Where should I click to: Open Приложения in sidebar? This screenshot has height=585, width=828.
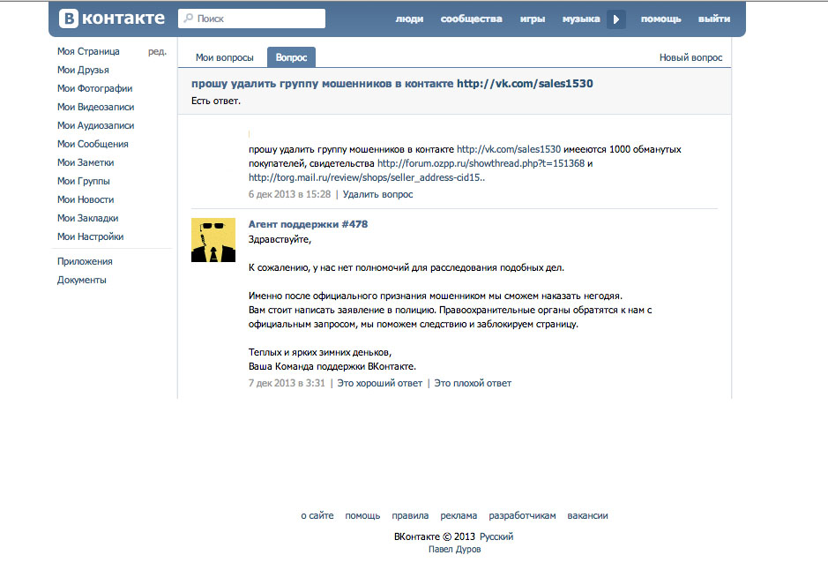coord(85,261)
